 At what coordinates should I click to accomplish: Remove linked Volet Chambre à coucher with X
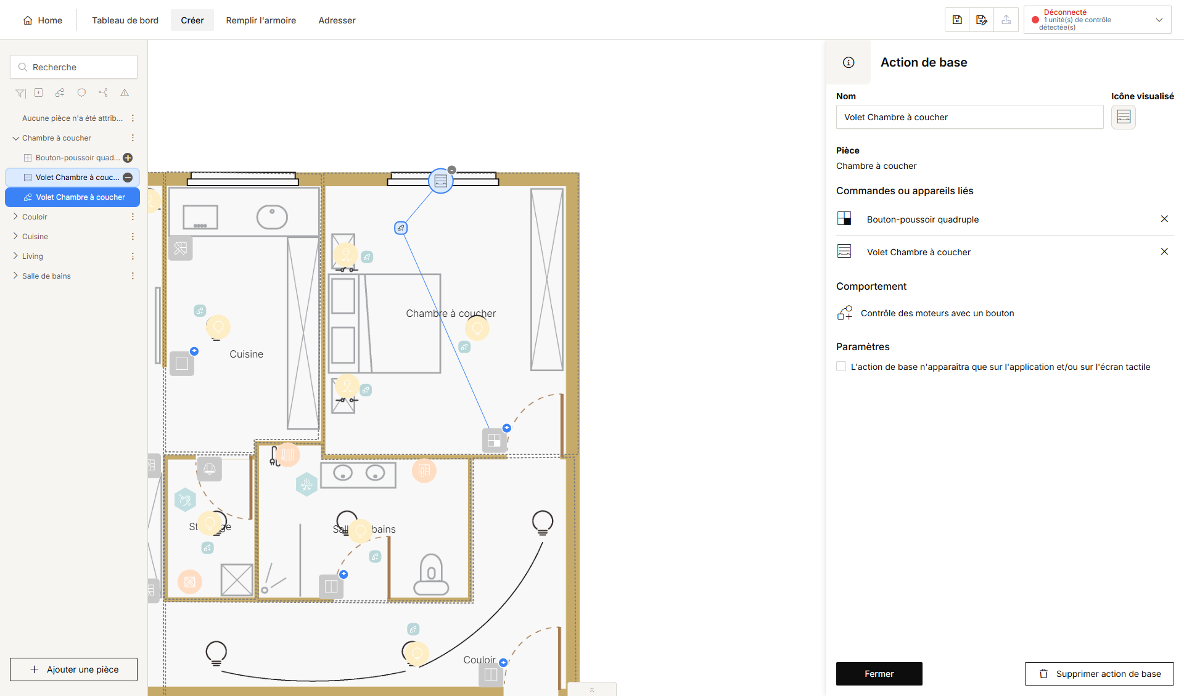click(x=1164, y=252)
